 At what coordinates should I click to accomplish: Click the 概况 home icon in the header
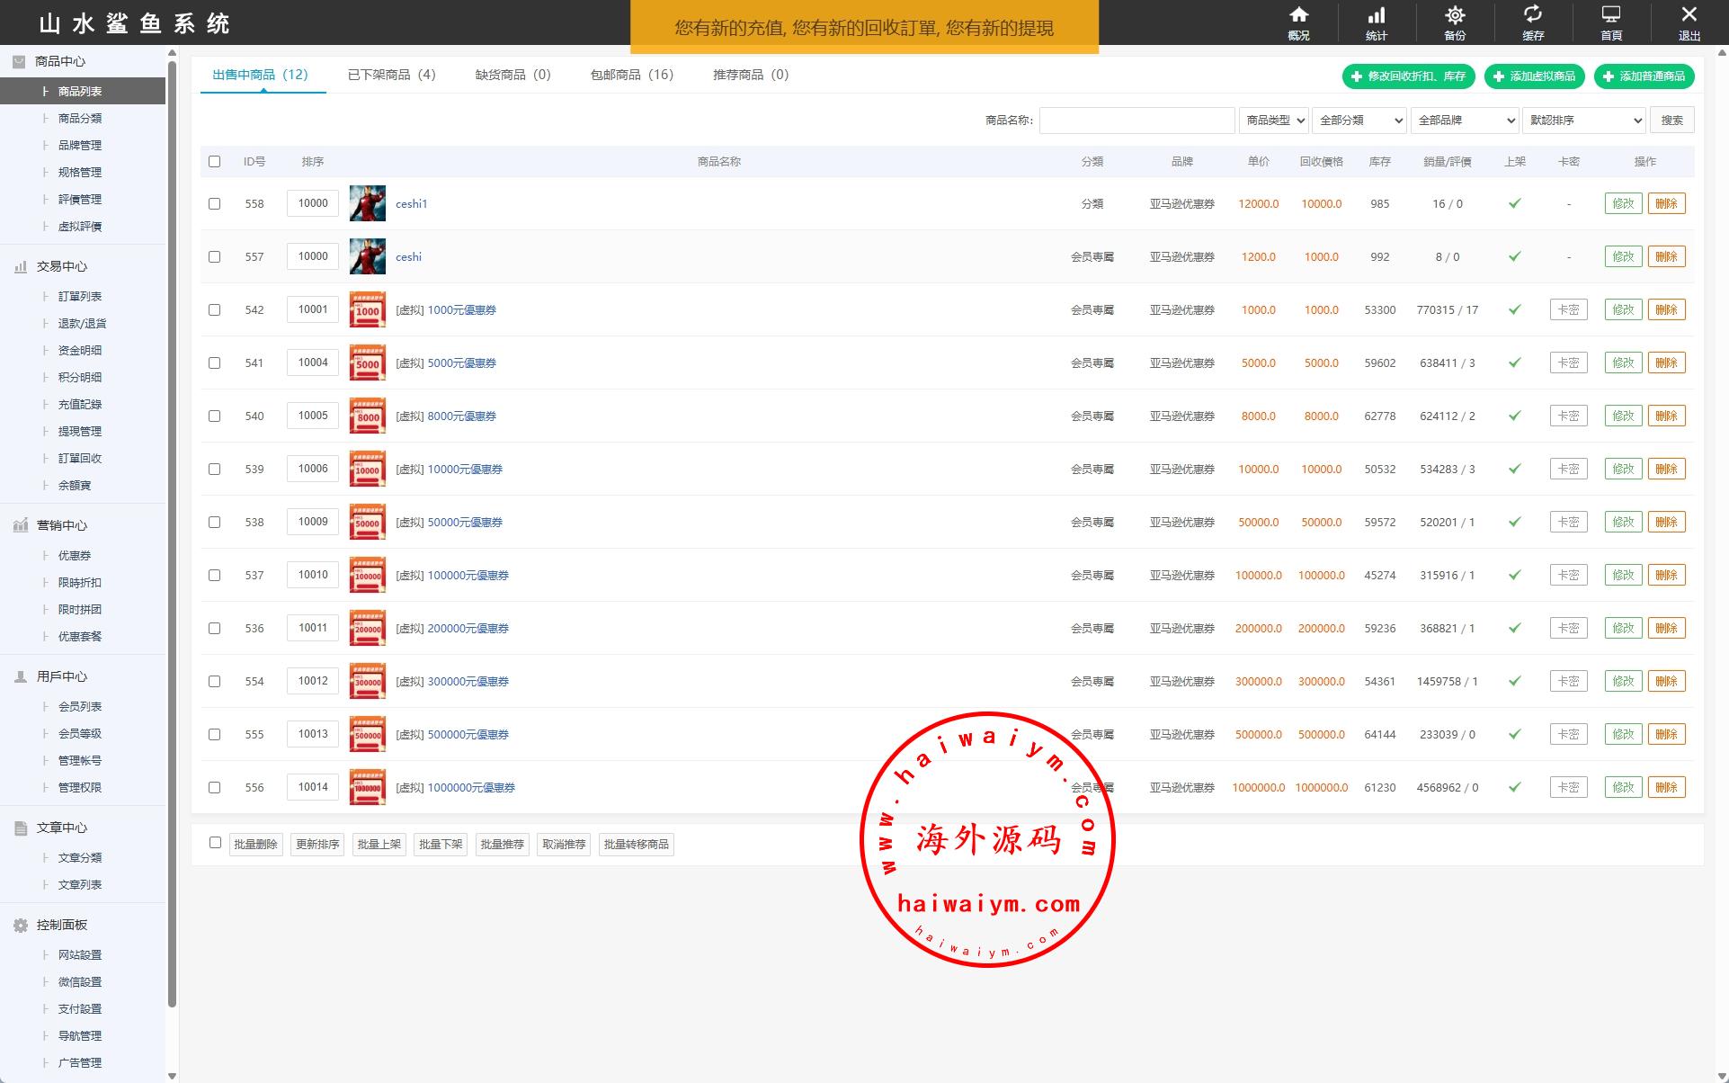1298,15
